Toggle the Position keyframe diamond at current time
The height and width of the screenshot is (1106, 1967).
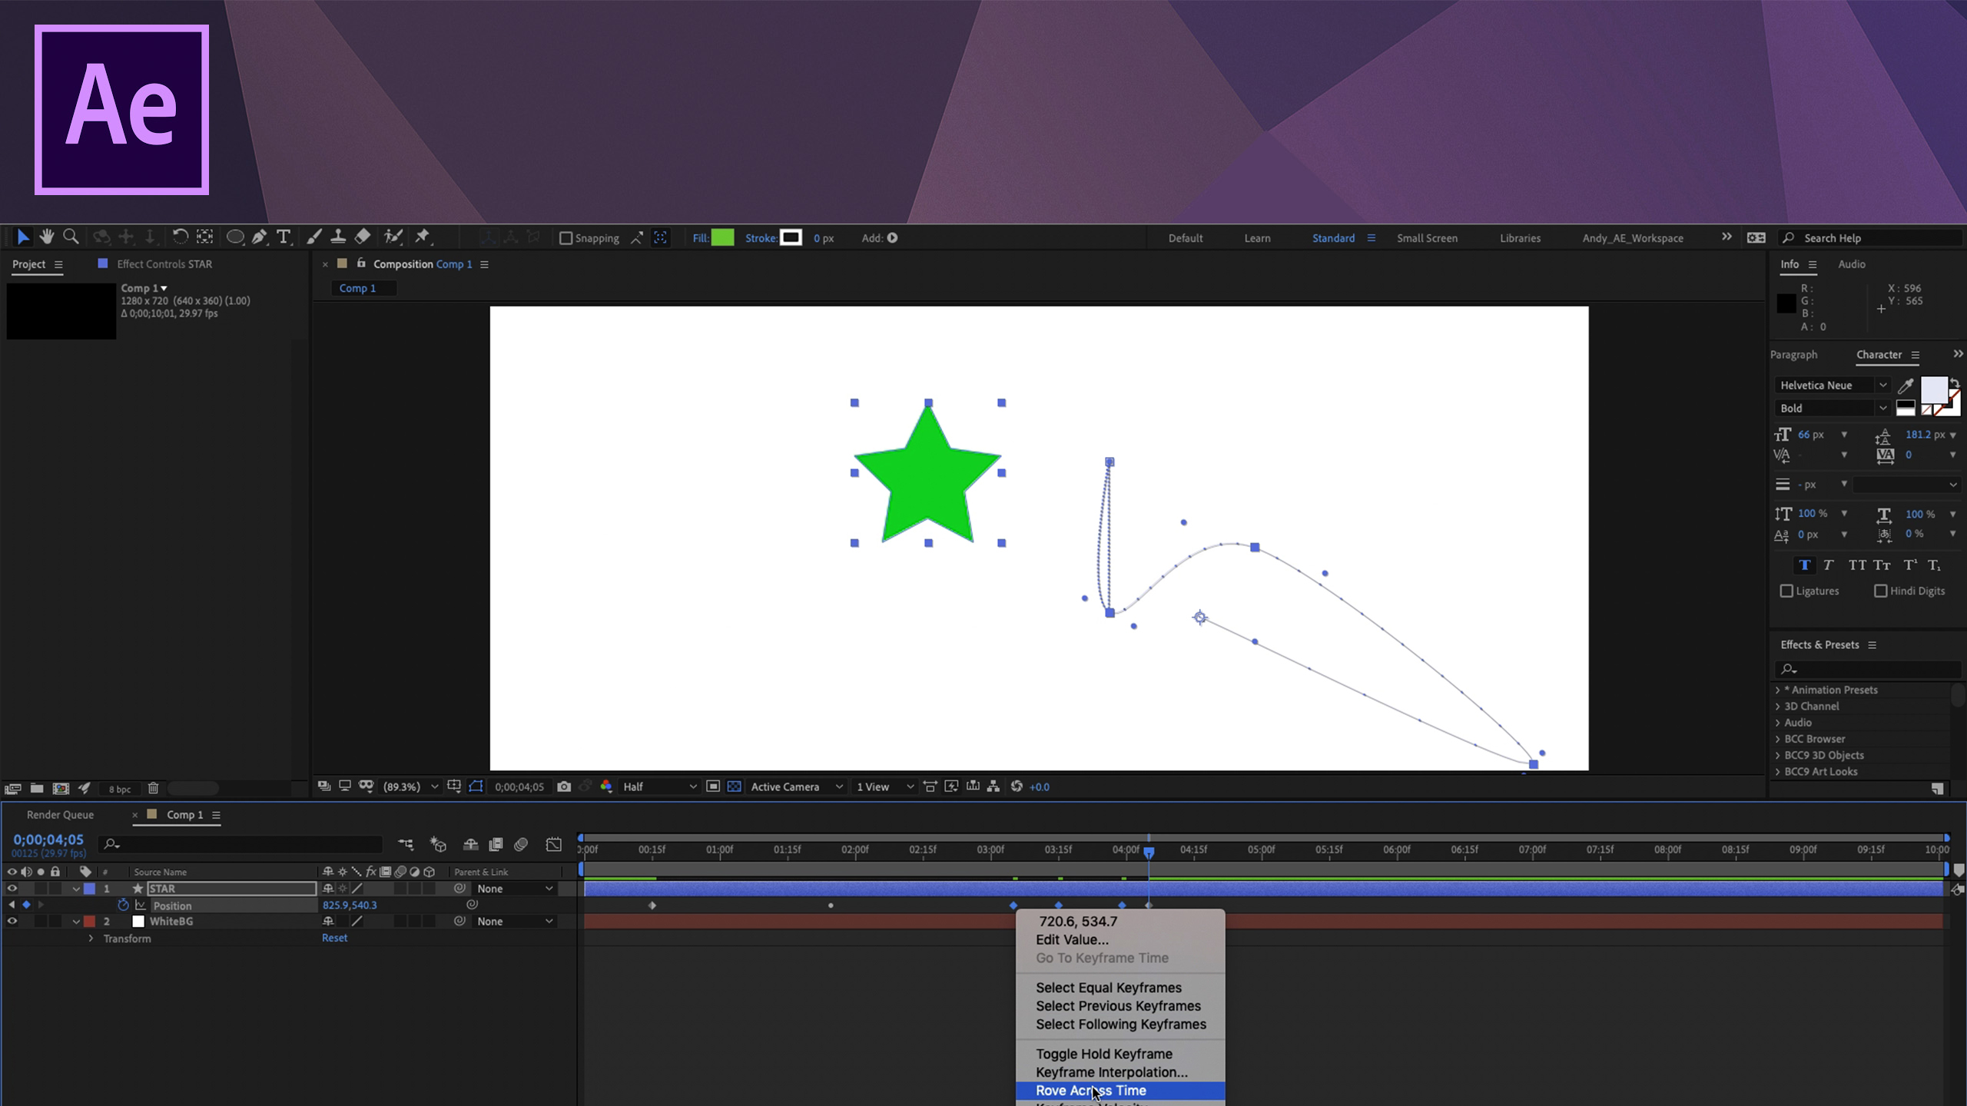click(x=26, y=905)
